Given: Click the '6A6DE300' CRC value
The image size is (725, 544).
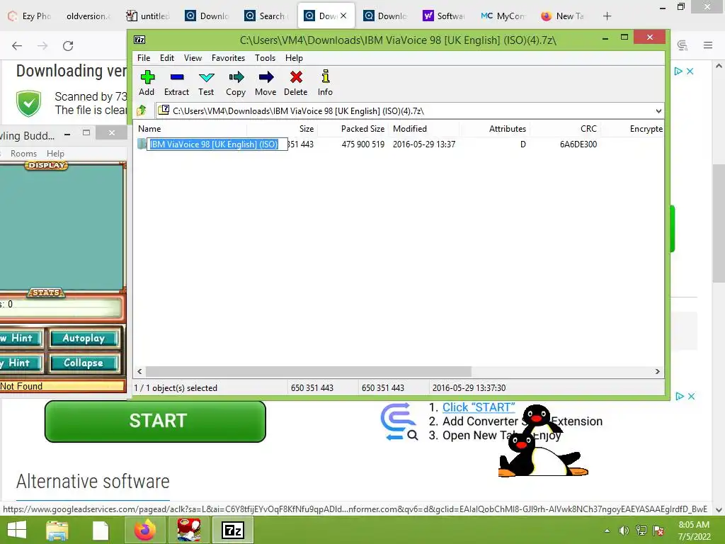Looking at the screenshot, I should [x=578, y=144].
